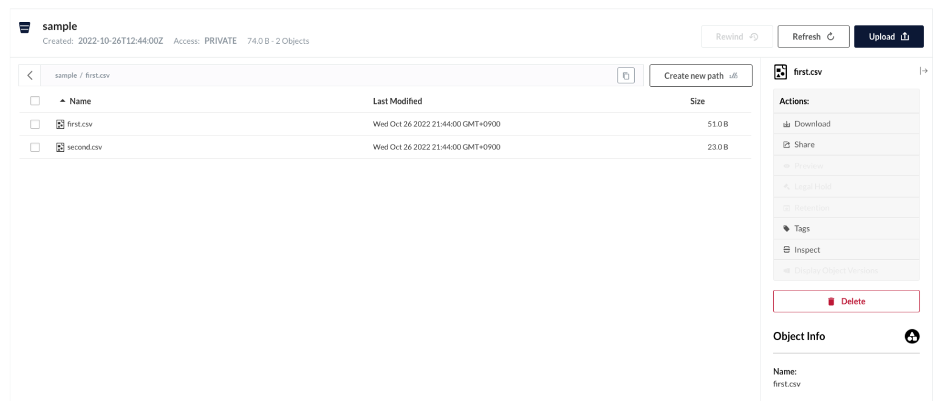Viewport: 933px width, 401px height.
Task: Open the Create new path dialog
Action: pyautogui.click(x=700, y=75)
